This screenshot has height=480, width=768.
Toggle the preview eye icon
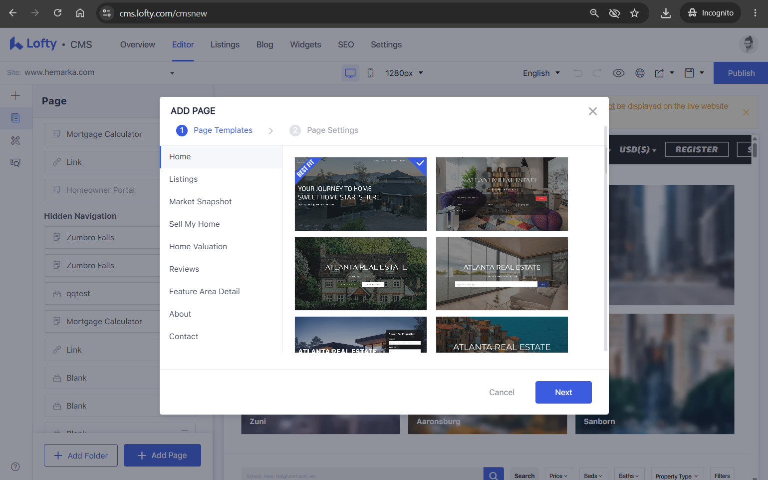click(618, 73)
